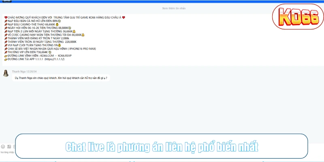Screen dimensions: 324x162
Task: Click the 'THÀNH VIÊN TRÒN 30 NGÀY' line
Action: [40, 42]
